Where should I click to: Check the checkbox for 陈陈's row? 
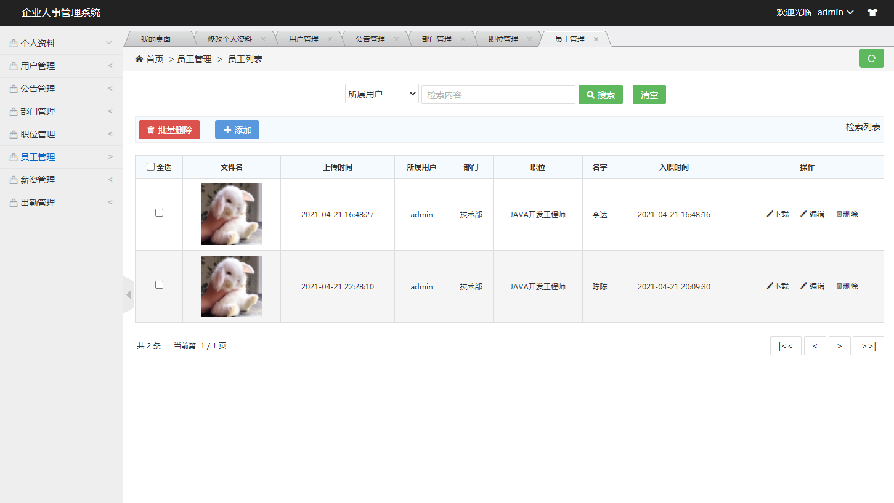tap(159, 285)
